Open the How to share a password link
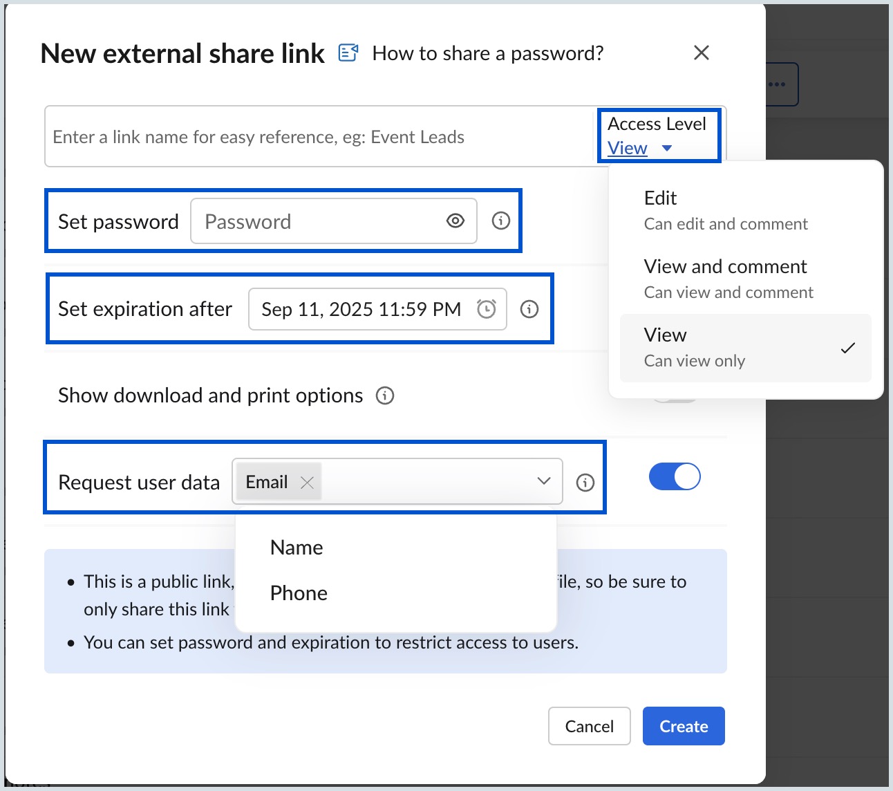The width and height of the screenshot is (893, 791). (488, 53)
